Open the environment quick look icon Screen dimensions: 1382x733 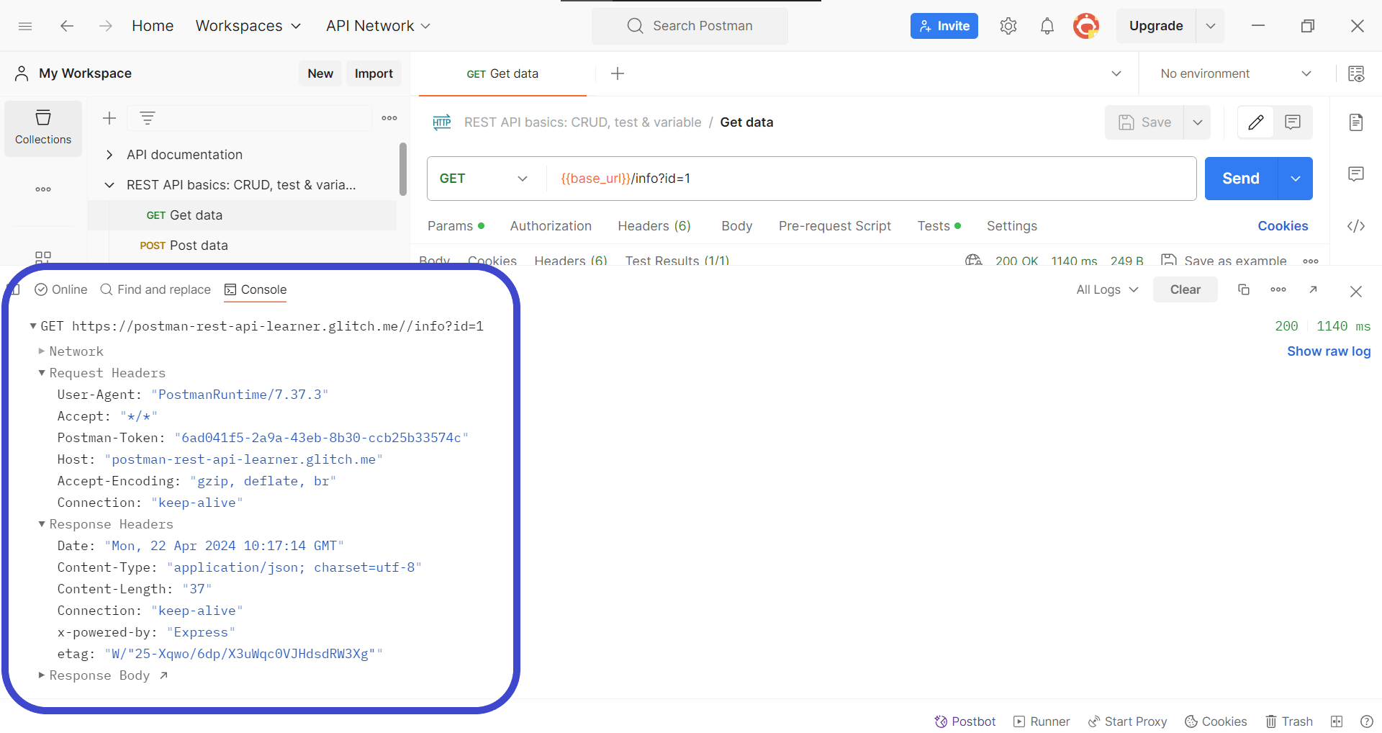(x=1356, y=73)
